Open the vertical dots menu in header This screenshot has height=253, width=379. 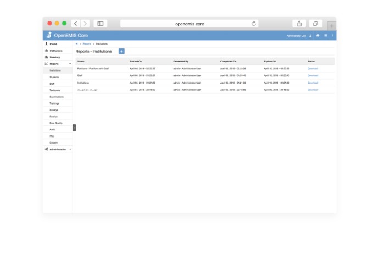pos(333,35)
